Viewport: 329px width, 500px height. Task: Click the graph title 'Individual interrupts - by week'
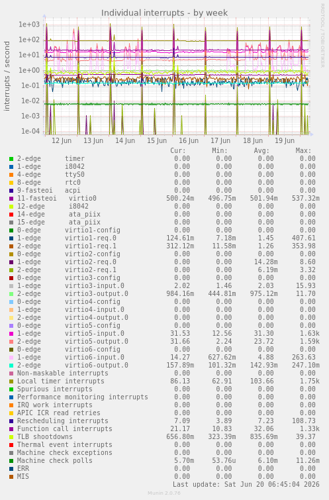point(164,13)
